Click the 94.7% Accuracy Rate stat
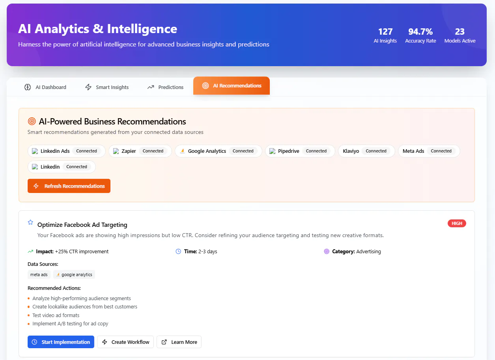This screenshot has height=360, width=495. [x=420, y=35]
